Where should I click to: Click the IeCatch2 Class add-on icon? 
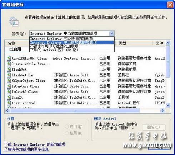coord(9,92)
